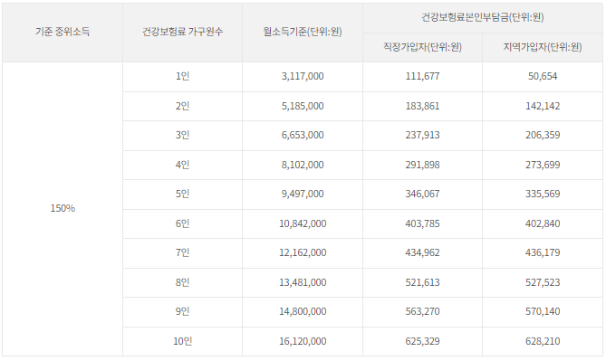Select the 150% median income cell

(x=63, y=208)
